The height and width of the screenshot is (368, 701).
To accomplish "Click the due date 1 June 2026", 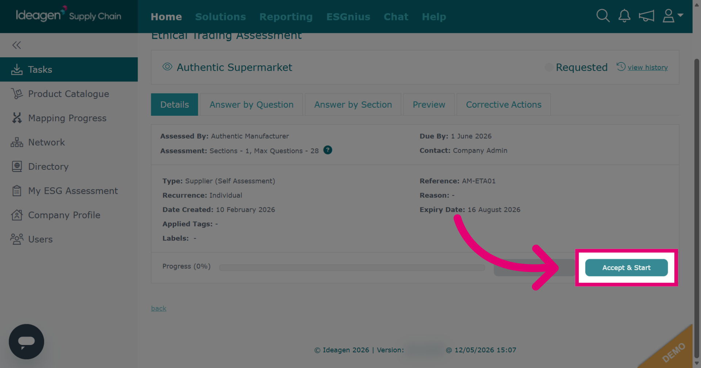I will (471, 136).
